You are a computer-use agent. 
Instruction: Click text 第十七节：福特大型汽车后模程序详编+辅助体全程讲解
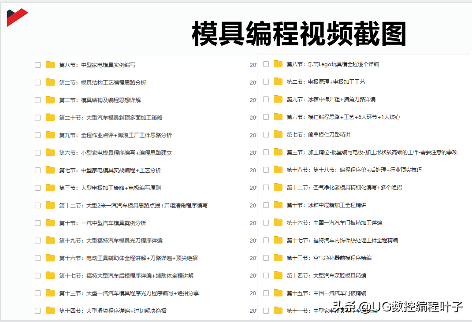[x=126, y=276]
